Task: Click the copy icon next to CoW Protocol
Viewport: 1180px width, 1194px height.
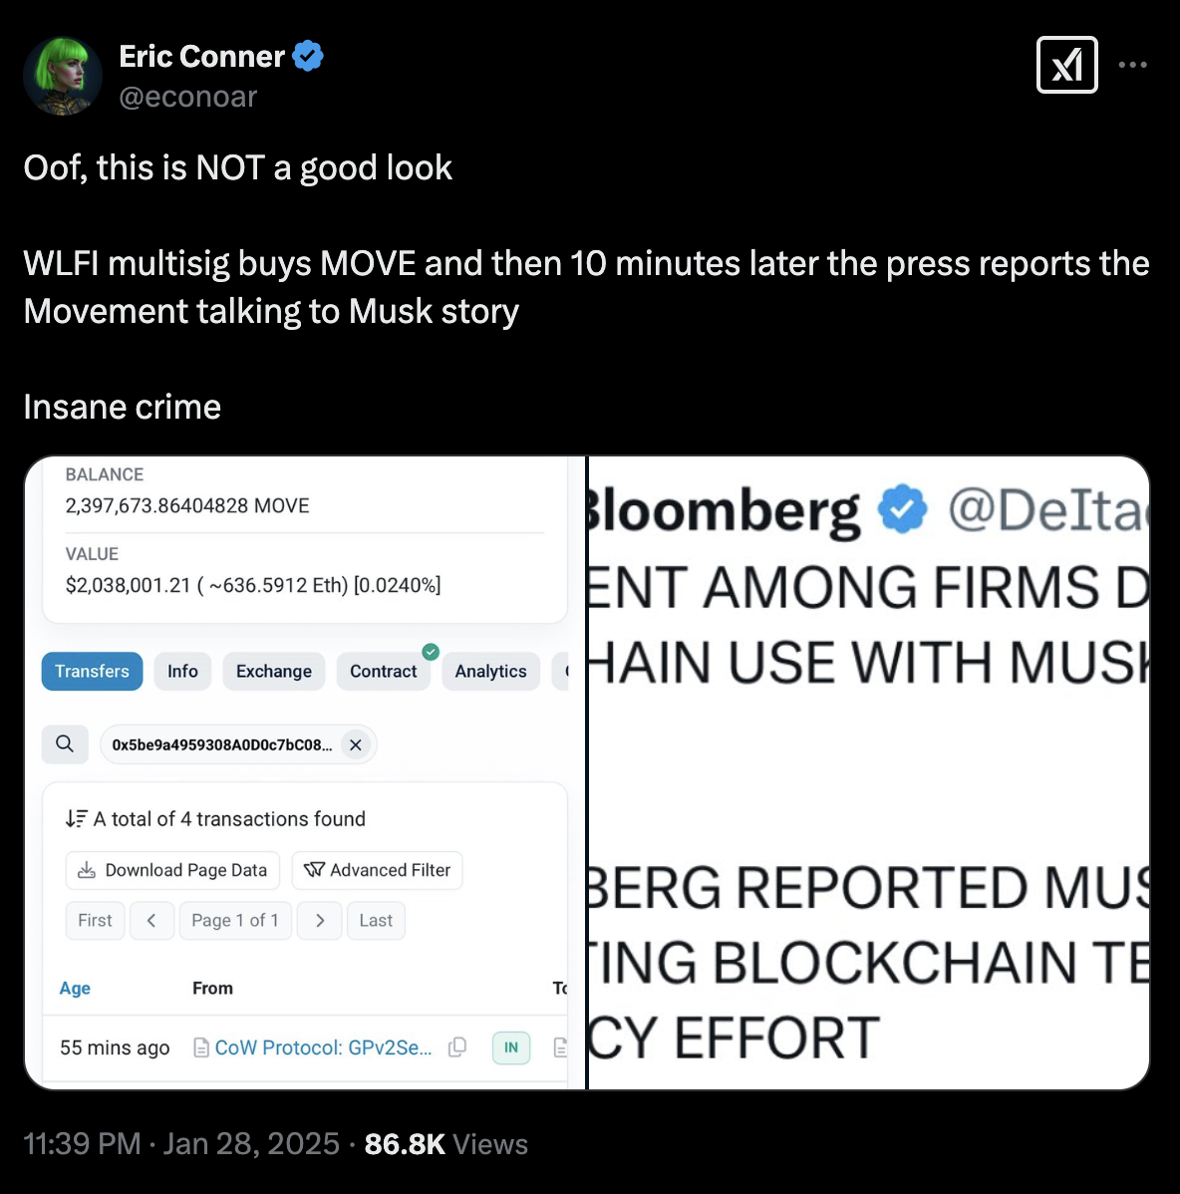Action: click(x=457, y=1047)
